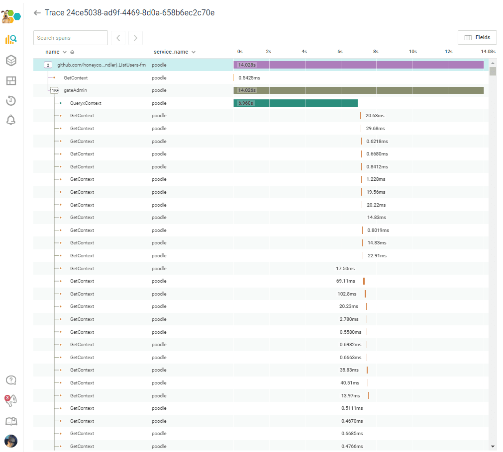Open the Boards icon in sidebar
Viewport: 503px width, 452px height.
click(11, 81)
